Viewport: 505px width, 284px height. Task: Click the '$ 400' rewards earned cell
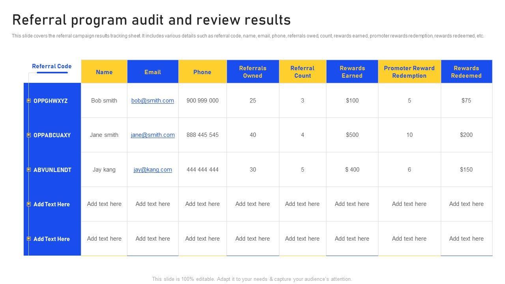(352, 170)
